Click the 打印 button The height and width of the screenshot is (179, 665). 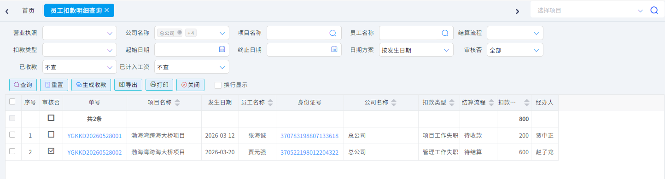(159, 85)
